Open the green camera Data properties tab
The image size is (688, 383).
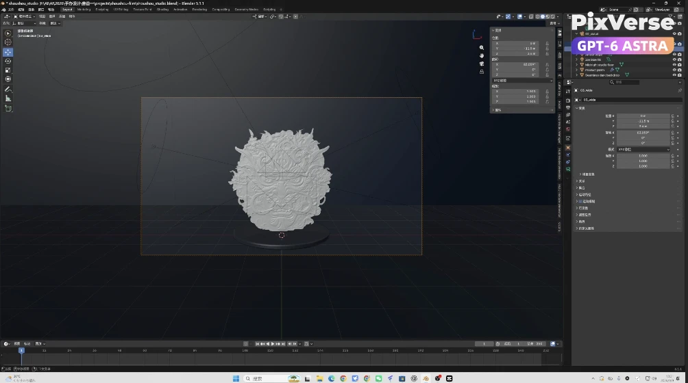click(568, 169)
